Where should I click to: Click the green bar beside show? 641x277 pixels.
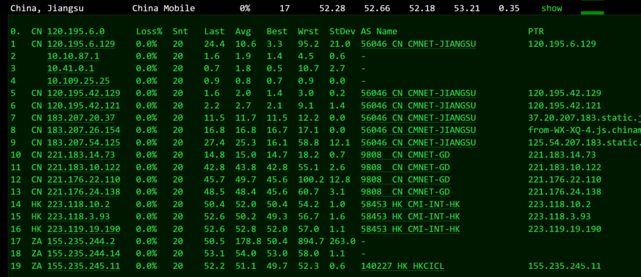tap(592, 12)
